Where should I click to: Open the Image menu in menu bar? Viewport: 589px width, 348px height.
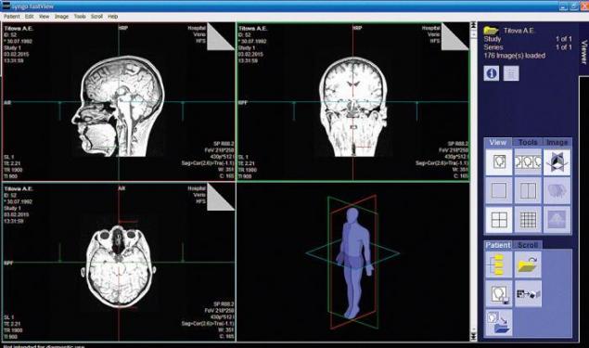point(61,17)
